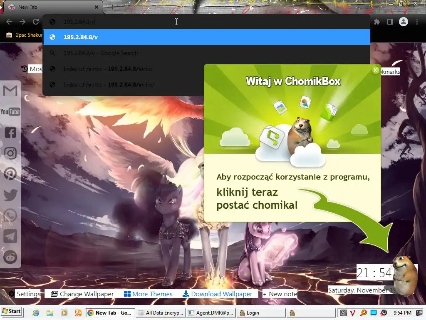Click the red V system tray icon
The image size is (426, 320).
[353, 313]
